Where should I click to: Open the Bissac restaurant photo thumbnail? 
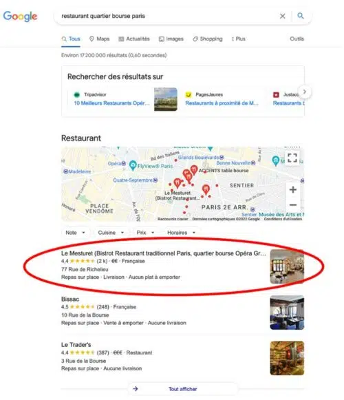pos(287,313)
